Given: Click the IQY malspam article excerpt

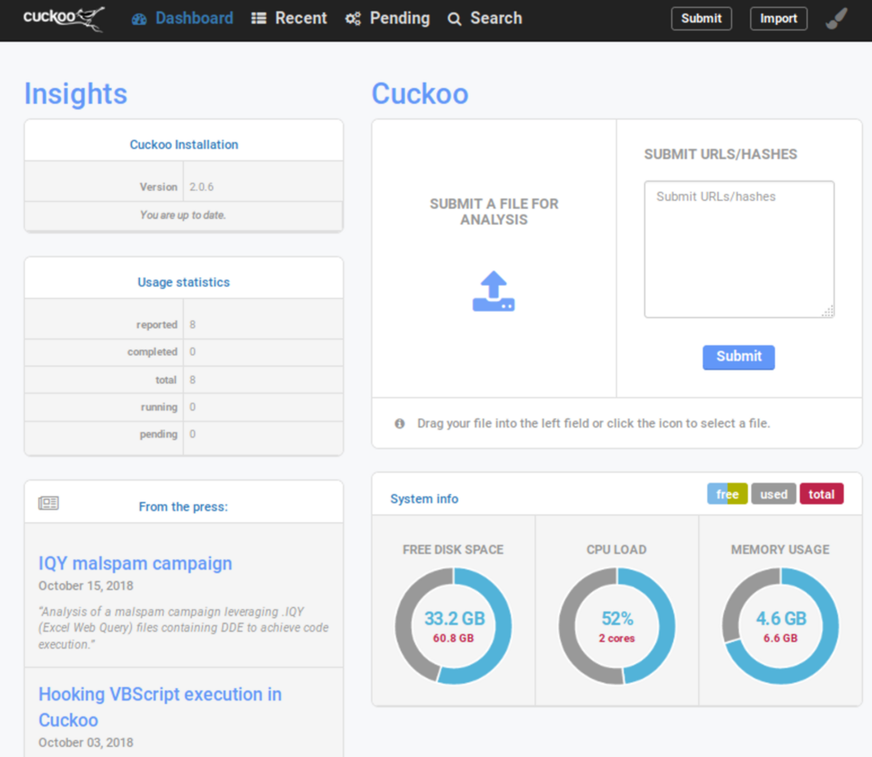Looking at the screenshot, I should pos(183,628).
